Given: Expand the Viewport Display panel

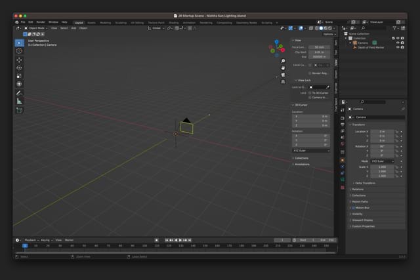Looking at the screenshot, I should coord(362,220).
